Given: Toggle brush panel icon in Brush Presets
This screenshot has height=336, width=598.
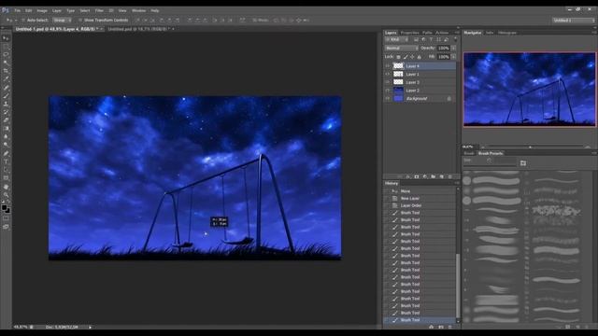Looking at the screenshot, I should click(x=523, y=163).
